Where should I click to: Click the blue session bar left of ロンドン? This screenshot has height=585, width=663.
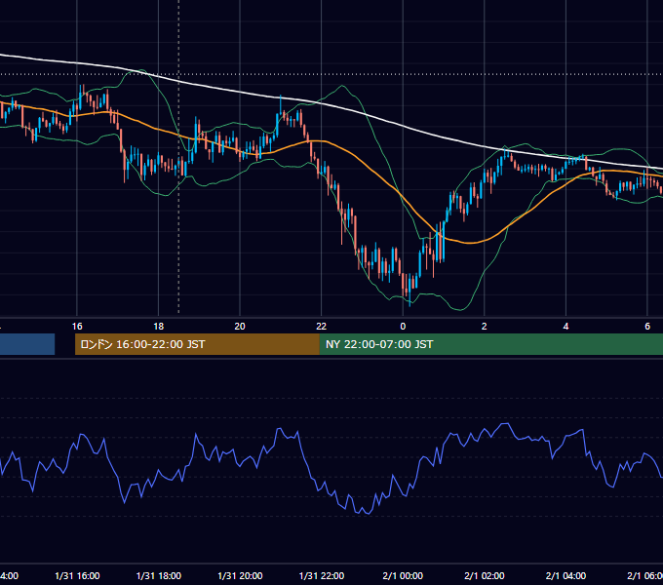click(x=27, y=344)
